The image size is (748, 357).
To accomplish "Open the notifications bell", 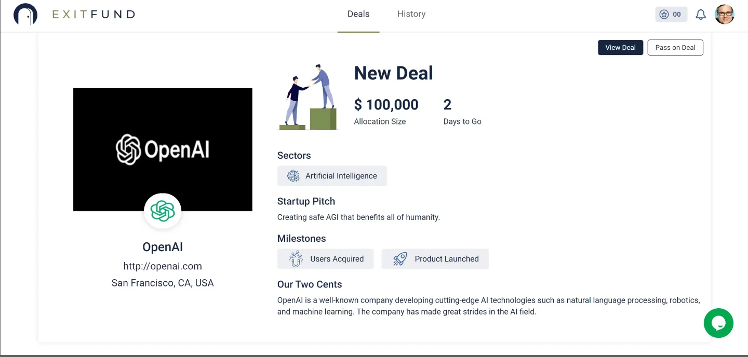I will pos(700,14).
